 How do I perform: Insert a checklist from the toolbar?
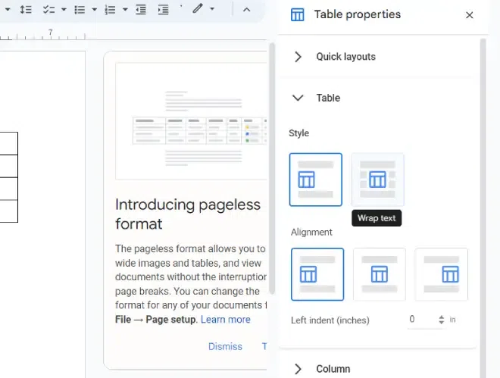pos(48,10)
